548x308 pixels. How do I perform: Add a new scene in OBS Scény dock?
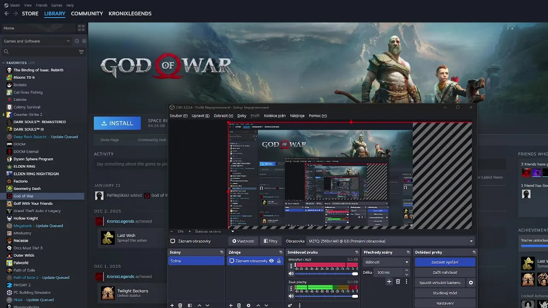(172, 305)
